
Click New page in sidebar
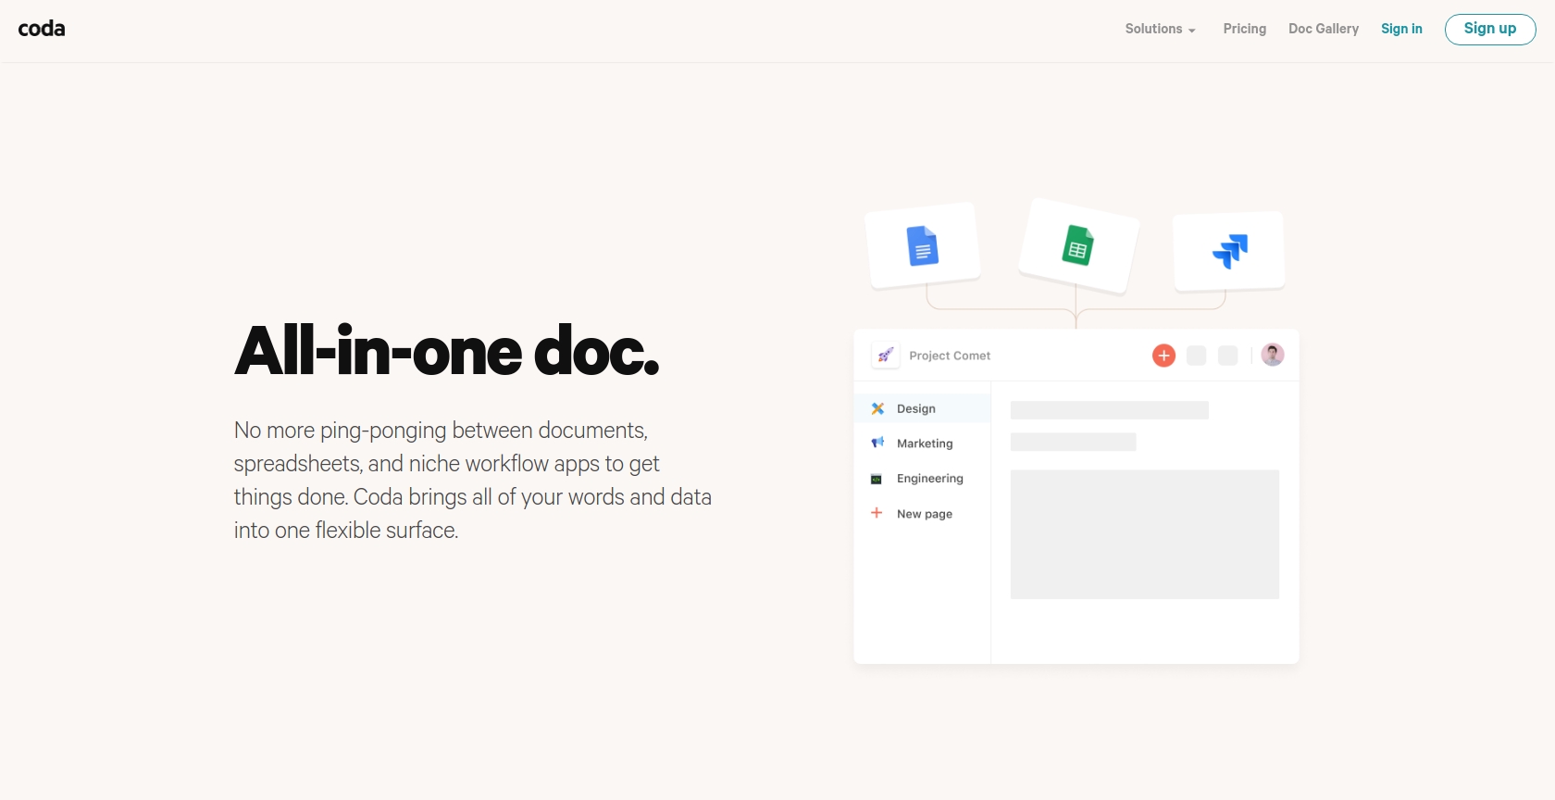pyautogui.click(x=922, y=514)
